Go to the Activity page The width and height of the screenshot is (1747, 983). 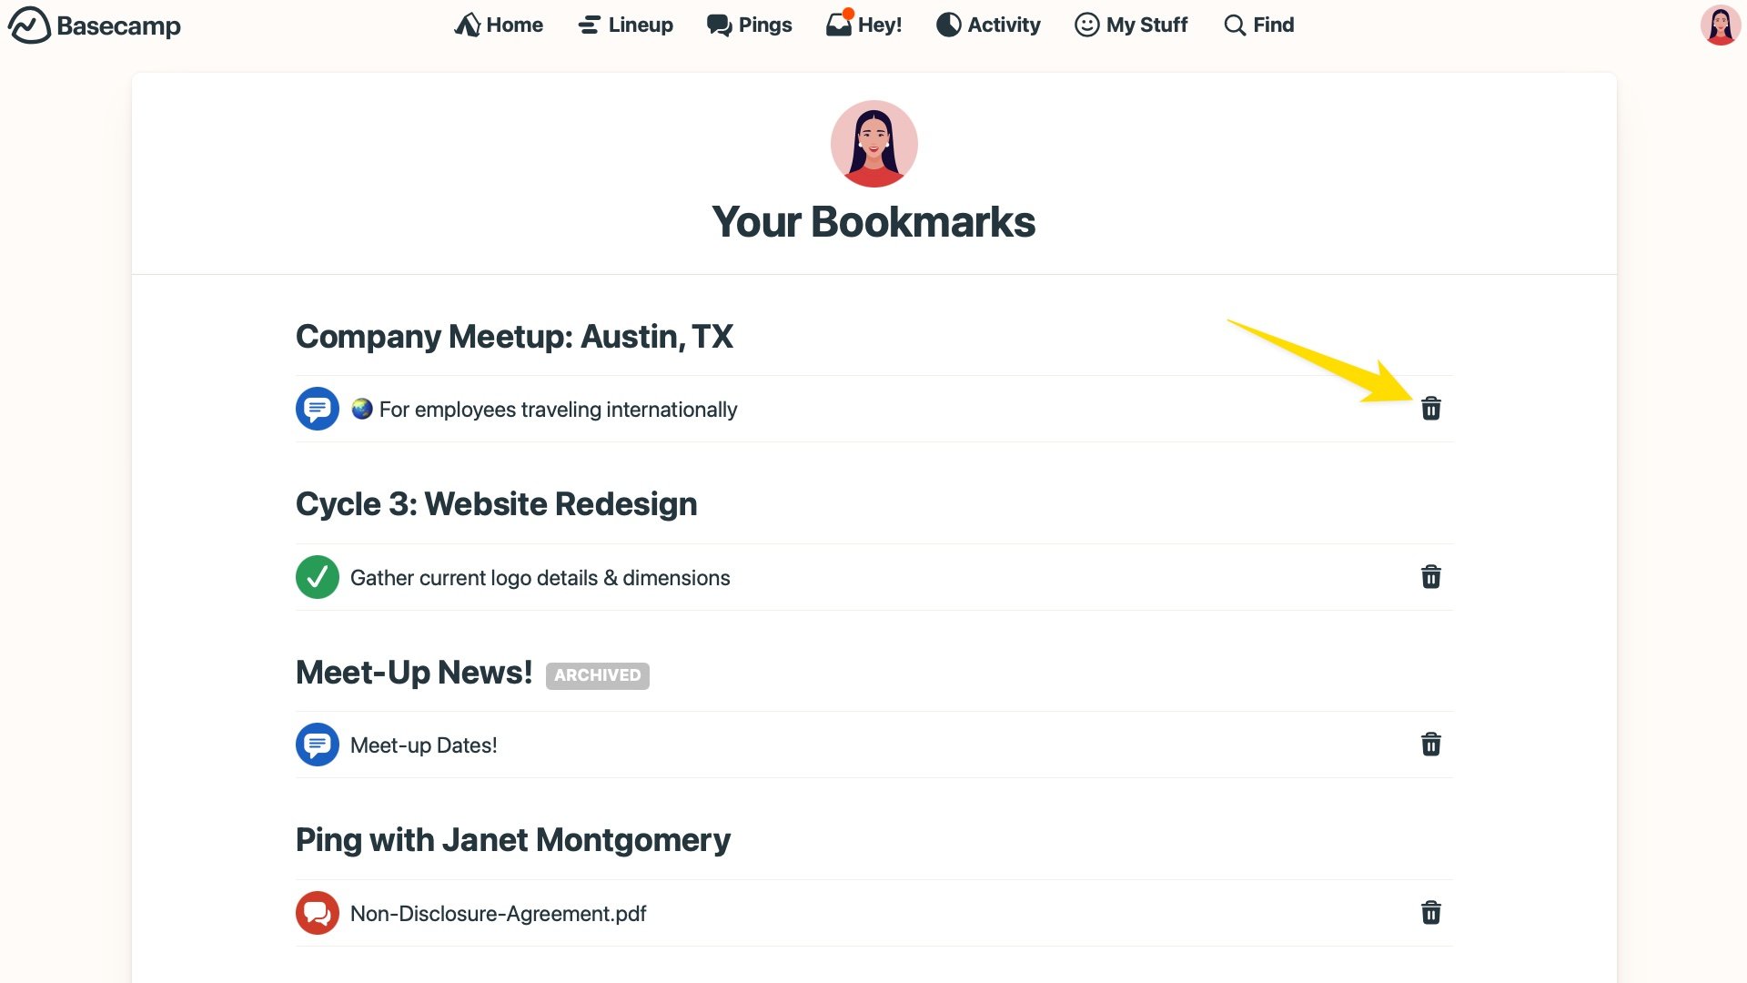coord(988,25)
